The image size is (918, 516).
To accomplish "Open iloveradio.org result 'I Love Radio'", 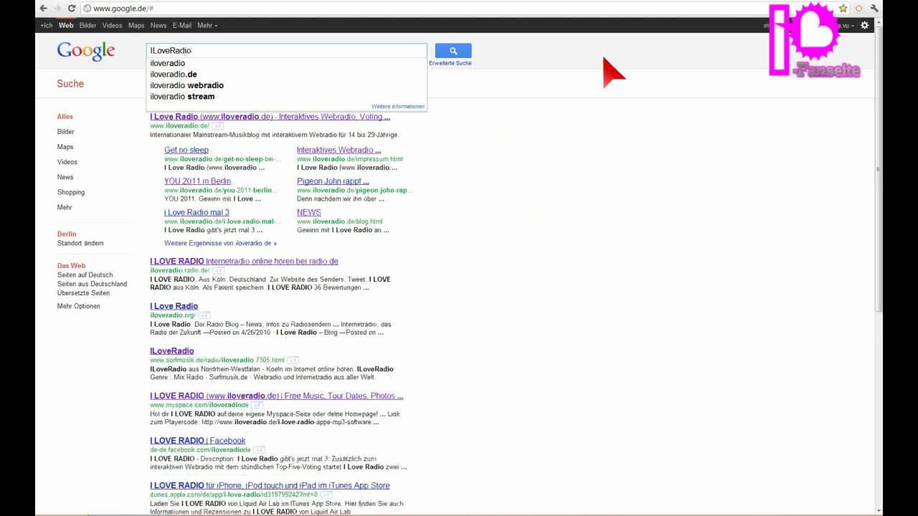I will 174,306.
